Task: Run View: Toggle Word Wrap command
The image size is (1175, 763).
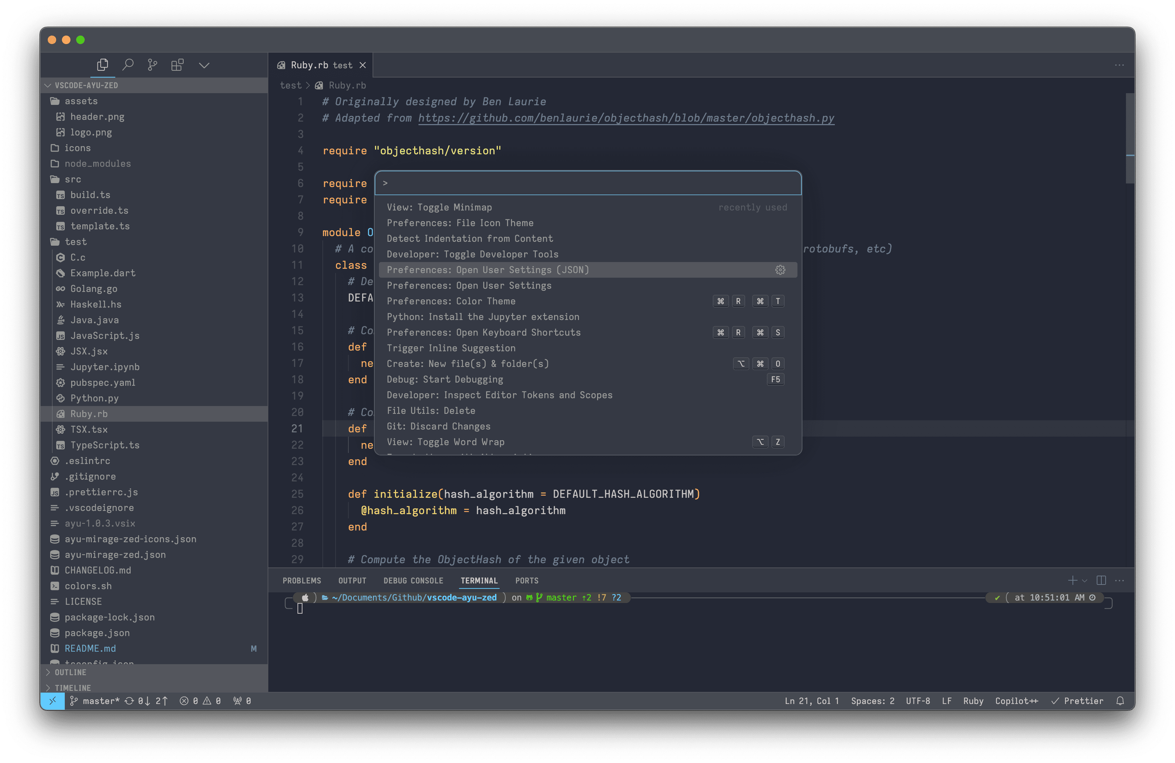Action: [x=445, y=442]
